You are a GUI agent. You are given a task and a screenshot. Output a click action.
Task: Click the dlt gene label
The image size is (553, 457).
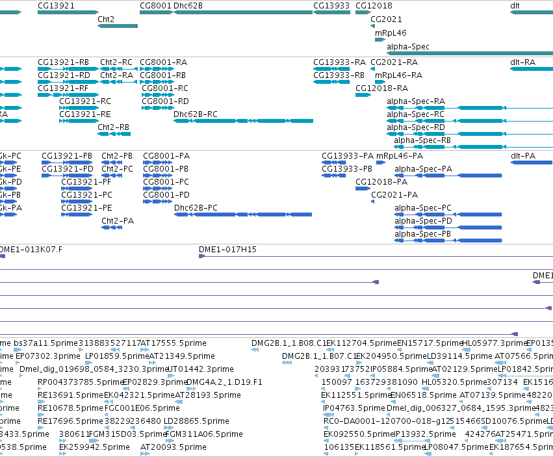[x=515, y=6]
